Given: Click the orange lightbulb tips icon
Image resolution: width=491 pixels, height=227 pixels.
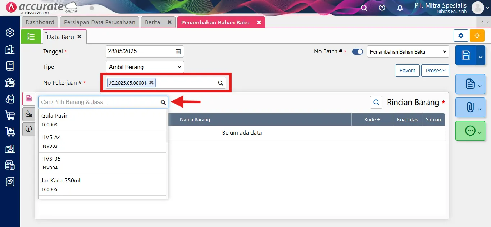Looking at the screenshot, I should [477, 36].
